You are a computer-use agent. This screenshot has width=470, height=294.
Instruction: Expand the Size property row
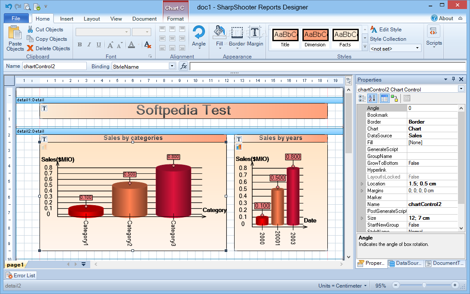click(362, 218)
